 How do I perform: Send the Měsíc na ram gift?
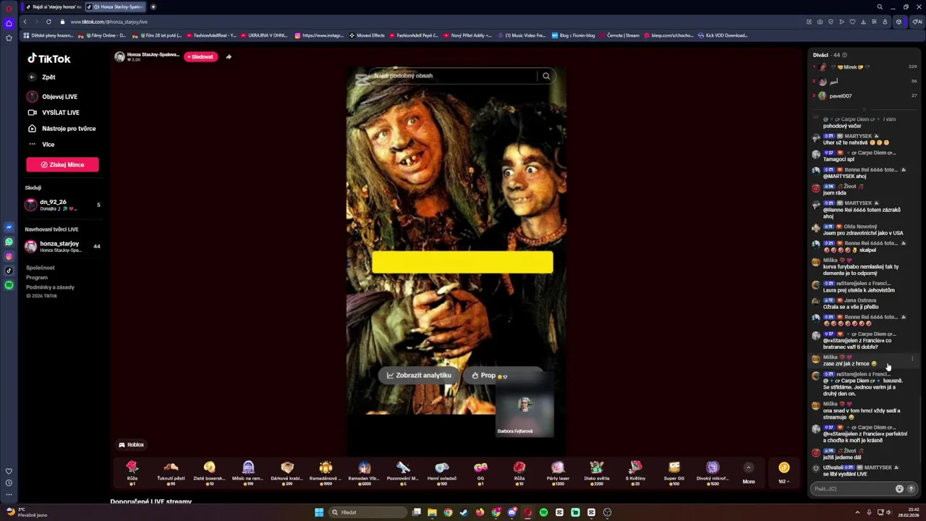[248, 473]
